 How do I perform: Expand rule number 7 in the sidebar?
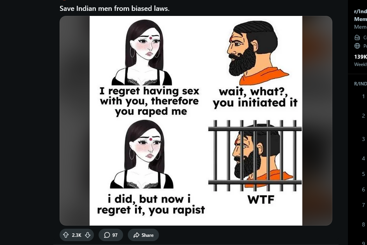tap(363, 205)
